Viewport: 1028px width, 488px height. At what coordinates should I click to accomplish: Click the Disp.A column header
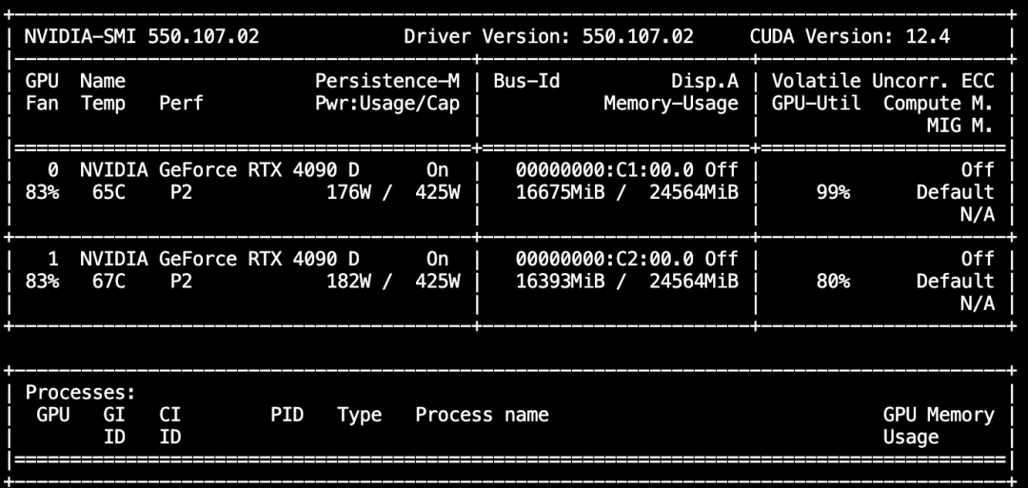pyautogui.click(x=704, y=81)
